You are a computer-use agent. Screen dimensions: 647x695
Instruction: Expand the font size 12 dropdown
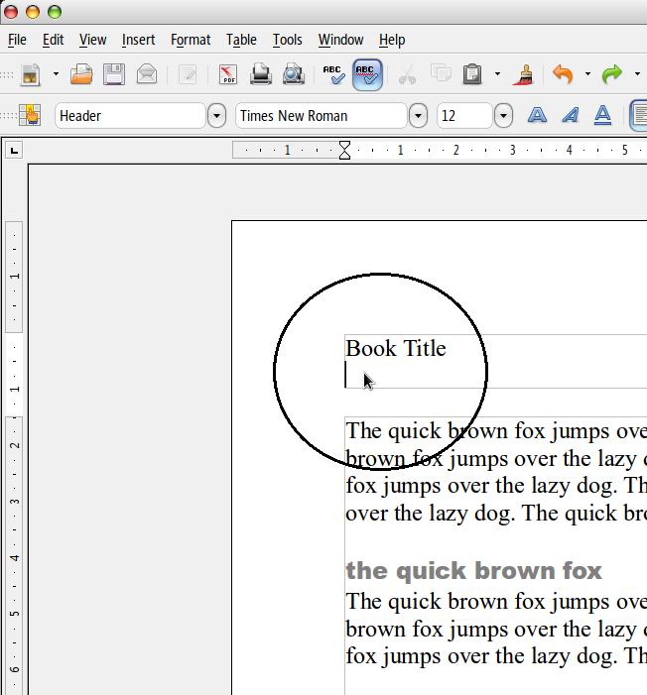click(x=503, y=116)
